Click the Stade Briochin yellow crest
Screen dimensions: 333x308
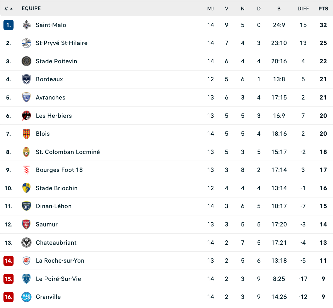point(26,188)
